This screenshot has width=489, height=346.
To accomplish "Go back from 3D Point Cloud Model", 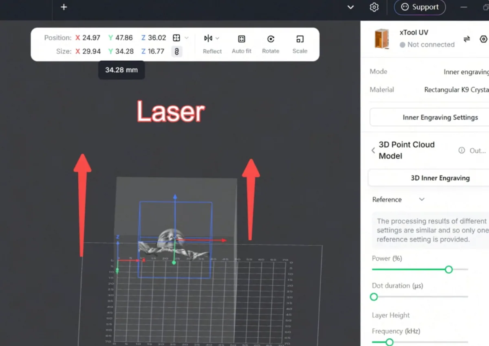I will click(x=373, y=150).
